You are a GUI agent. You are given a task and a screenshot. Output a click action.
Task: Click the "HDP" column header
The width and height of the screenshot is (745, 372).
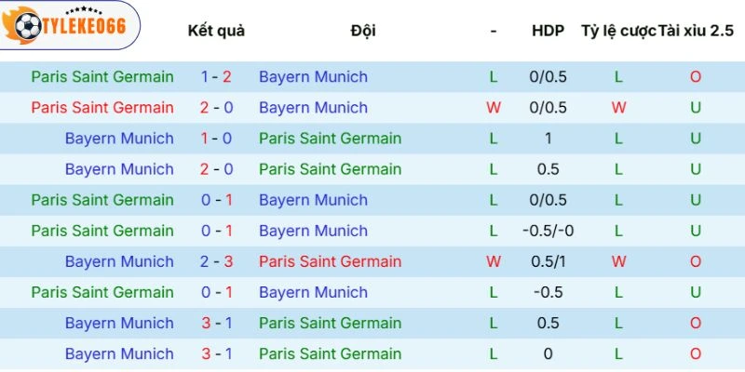548,31
